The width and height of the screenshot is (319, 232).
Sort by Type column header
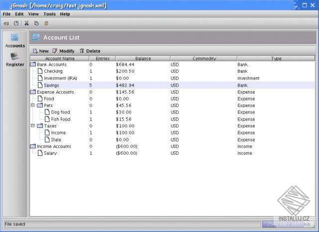276,59
